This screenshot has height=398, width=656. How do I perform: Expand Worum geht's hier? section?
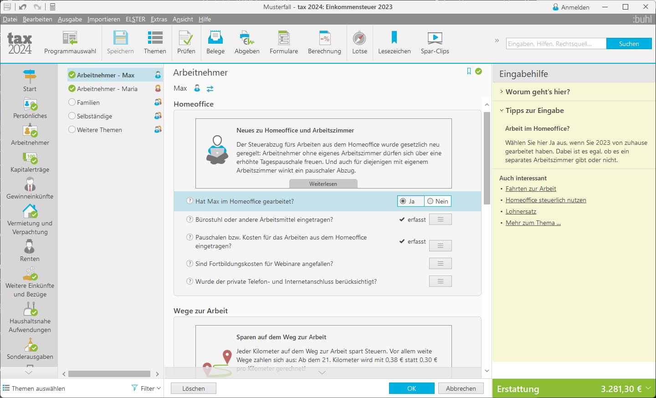[535, 92]
